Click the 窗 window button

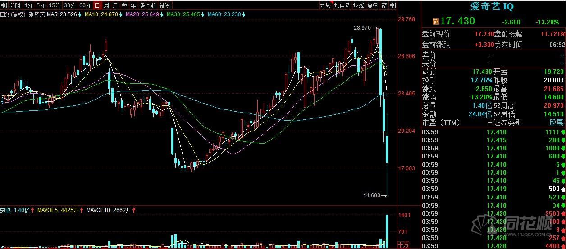tap(384, 5)
